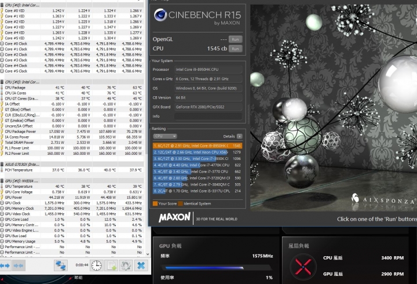Viewport: 417px width, 284px height.
Task: Select ranking entry Intel Core i9-8950HK 1545
Action: (x=197, y=145)
